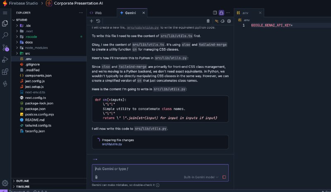Image resolution: width=331 pixels, height=192 pixels.
Task: Click the info icon beside the Gemini disclaimer
Action: pyautogui.click(x=158, y=185)
